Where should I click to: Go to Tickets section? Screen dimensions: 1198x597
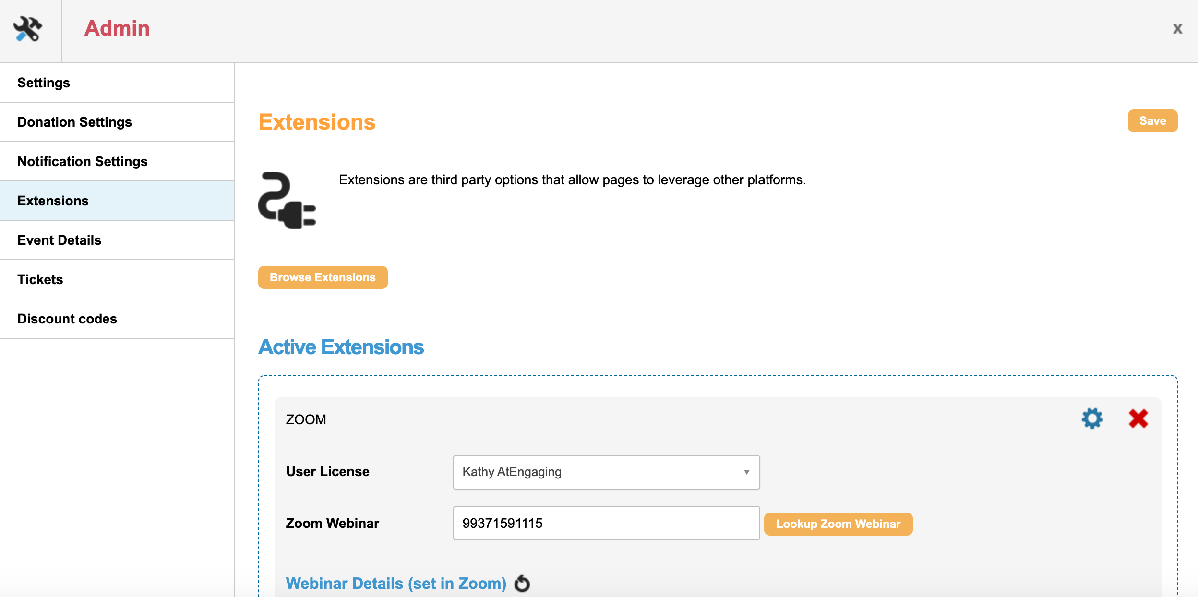tap(117, 279)
